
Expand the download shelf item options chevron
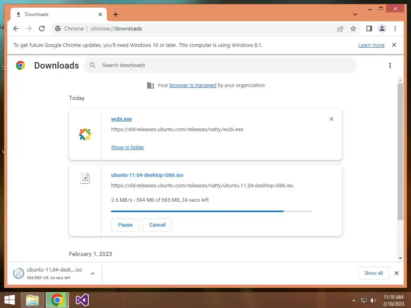click(93, 274)
